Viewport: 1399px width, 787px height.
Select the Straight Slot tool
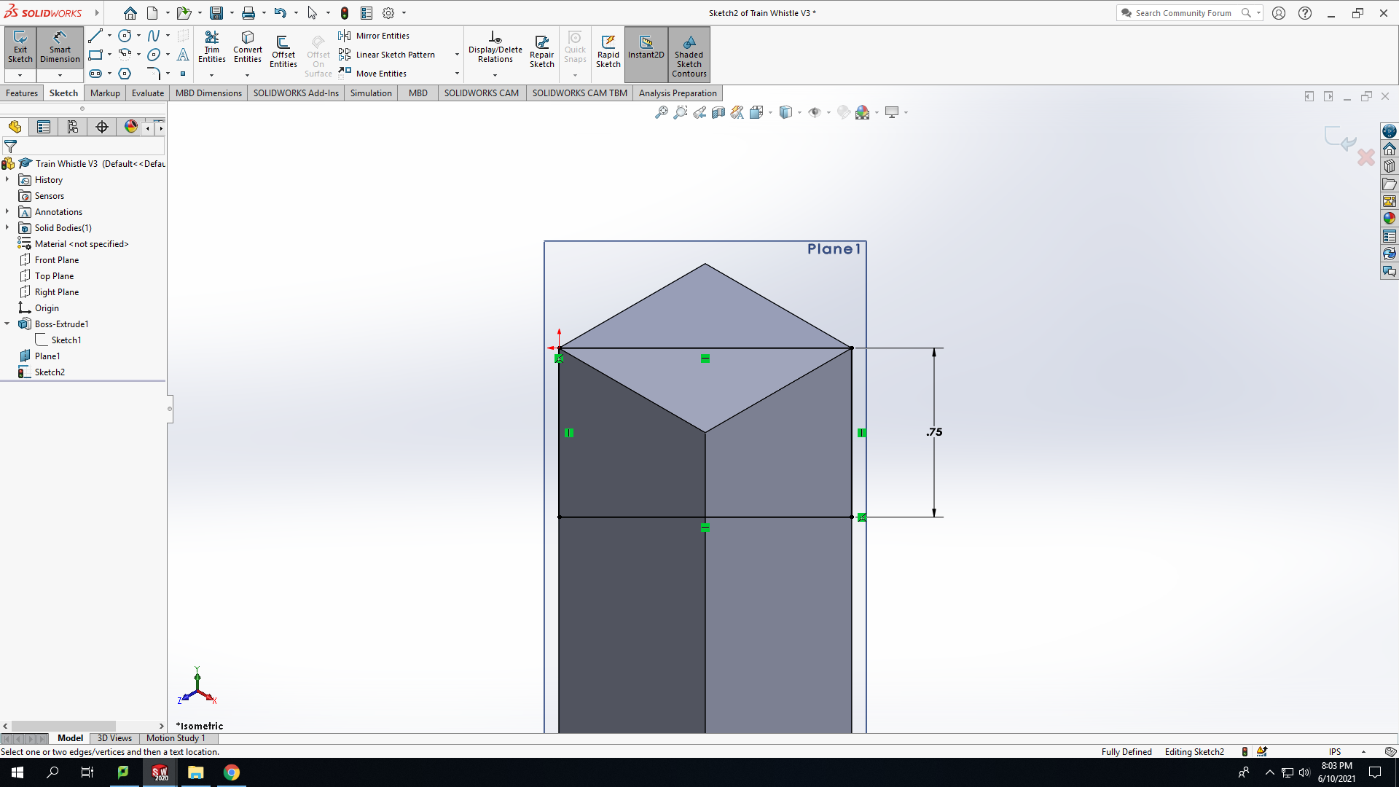(x=95, y=74)
